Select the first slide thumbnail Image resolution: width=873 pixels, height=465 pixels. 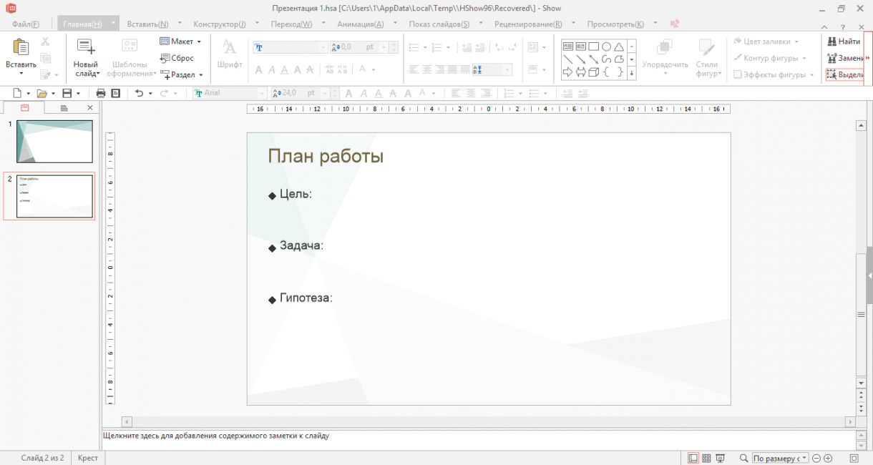pyautogui.click(x=54, y=141)
